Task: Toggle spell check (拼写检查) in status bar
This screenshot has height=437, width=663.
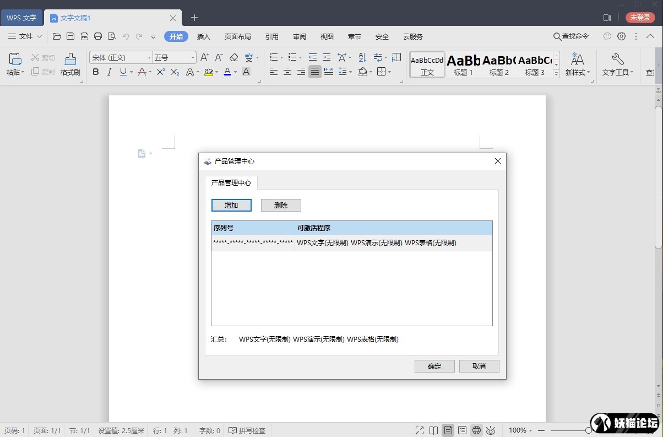Action: 247,430
